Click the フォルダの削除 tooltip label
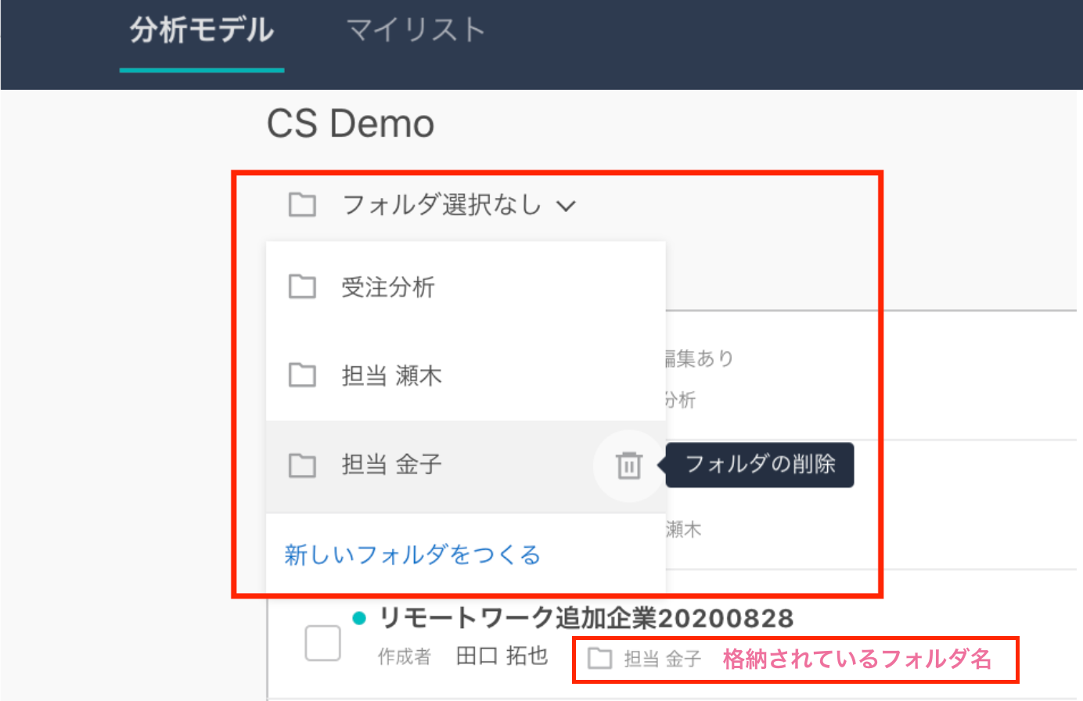The height and width of the screenshot is (701, 1083). pyautogui.click(x=758, y=464)
